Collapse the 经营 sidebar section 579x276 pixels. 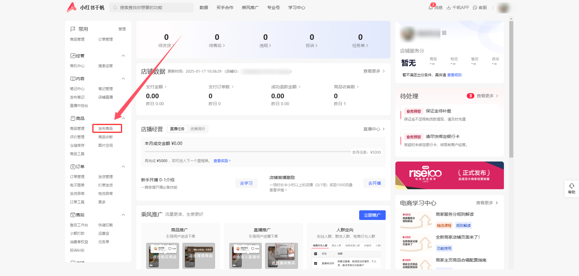(x=123, y=56)
